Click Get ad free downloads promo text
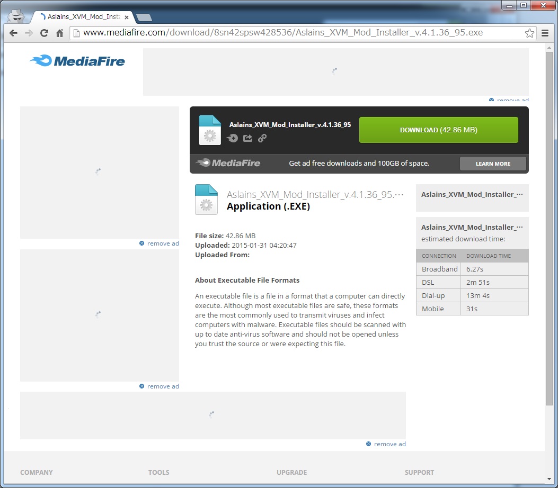 coord(359,163)
